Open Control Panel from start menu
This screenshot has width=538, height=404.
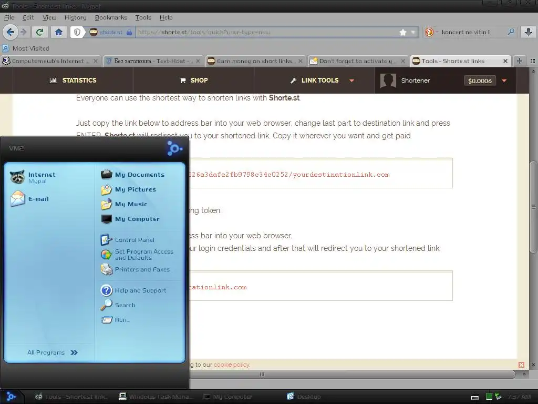[128, 240]
